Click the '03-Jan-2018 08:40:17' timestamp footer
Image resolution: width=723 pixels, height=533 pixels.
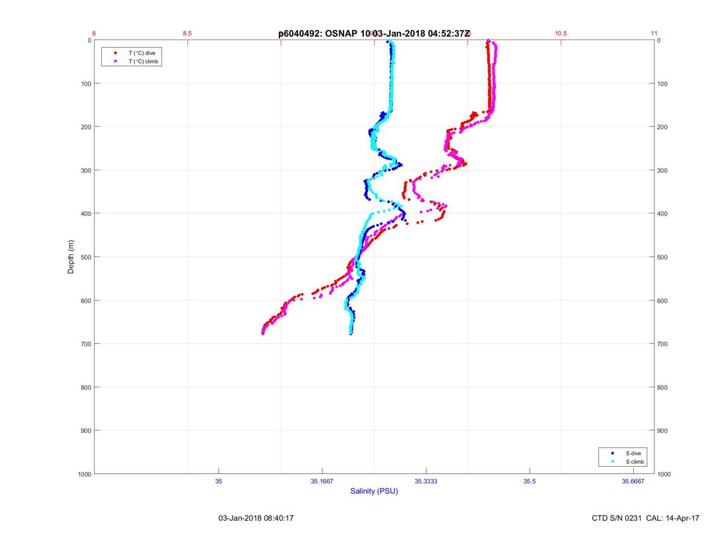pyautogui.click(x=256, y=518)
